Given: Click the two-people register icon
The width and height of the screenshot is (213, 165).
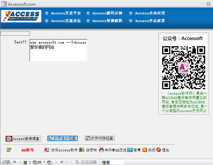Looking at the screenshot, I should coord(82,150).
